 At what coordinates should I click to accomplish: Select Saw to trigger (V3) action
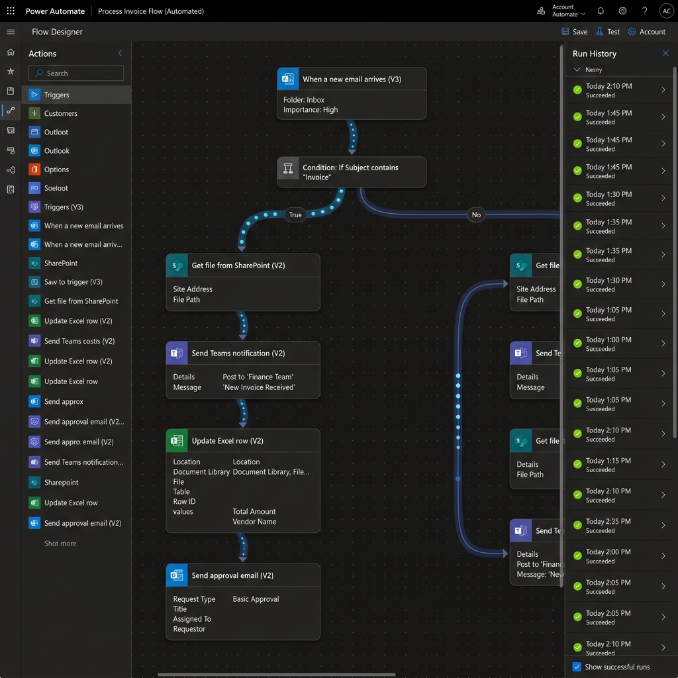coord(77,282)
